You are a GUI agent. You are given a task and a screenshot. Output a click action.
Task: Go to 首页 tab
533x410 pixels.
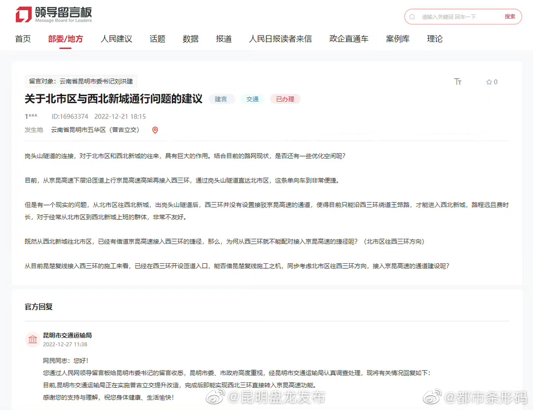(23, 39)
